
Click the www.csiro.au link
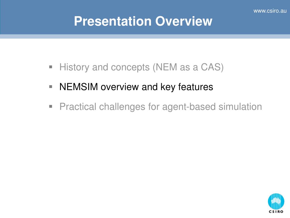[270, 11]
